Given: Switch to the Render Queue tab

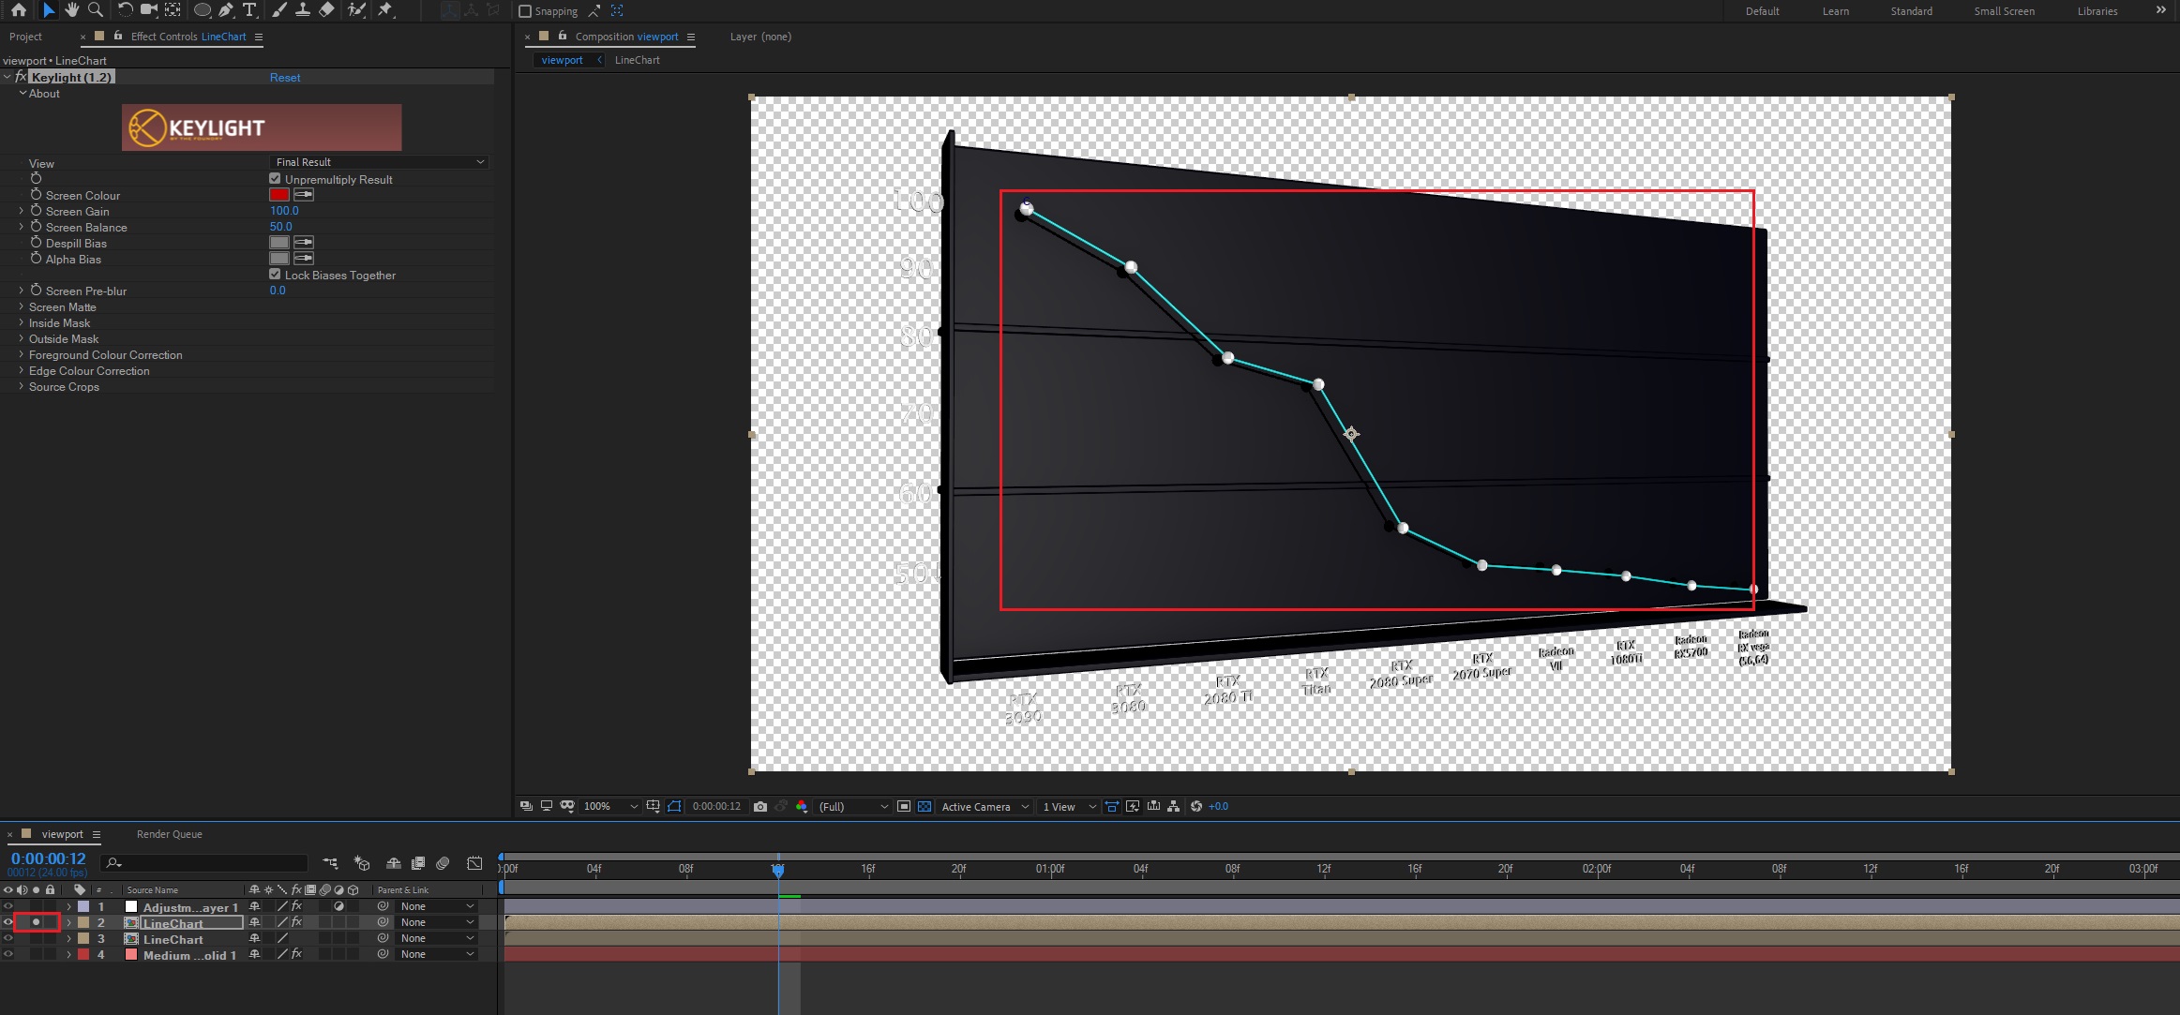Looking at the screenshot, I should pyautogui.click(x=169, y=834).
